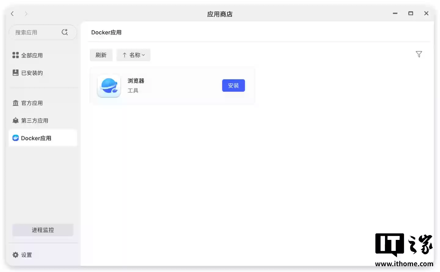Click the back navigation arrow
This screenshot has width=440, height=272.
[x=12, y=13]
